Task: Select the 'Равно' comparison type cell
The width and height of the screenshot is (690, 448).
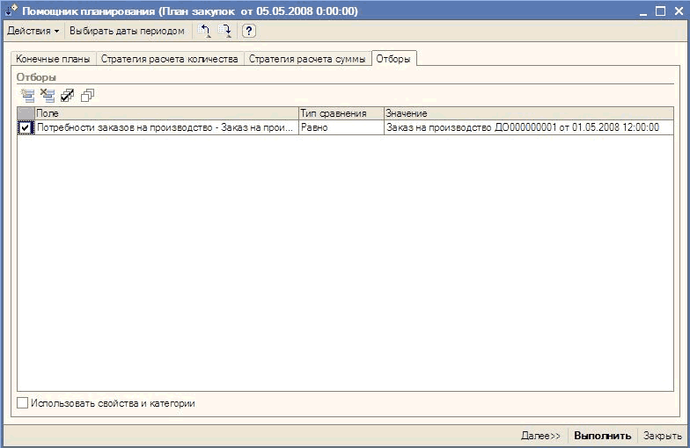Action: pyautogui.click(x=341, y=128)
